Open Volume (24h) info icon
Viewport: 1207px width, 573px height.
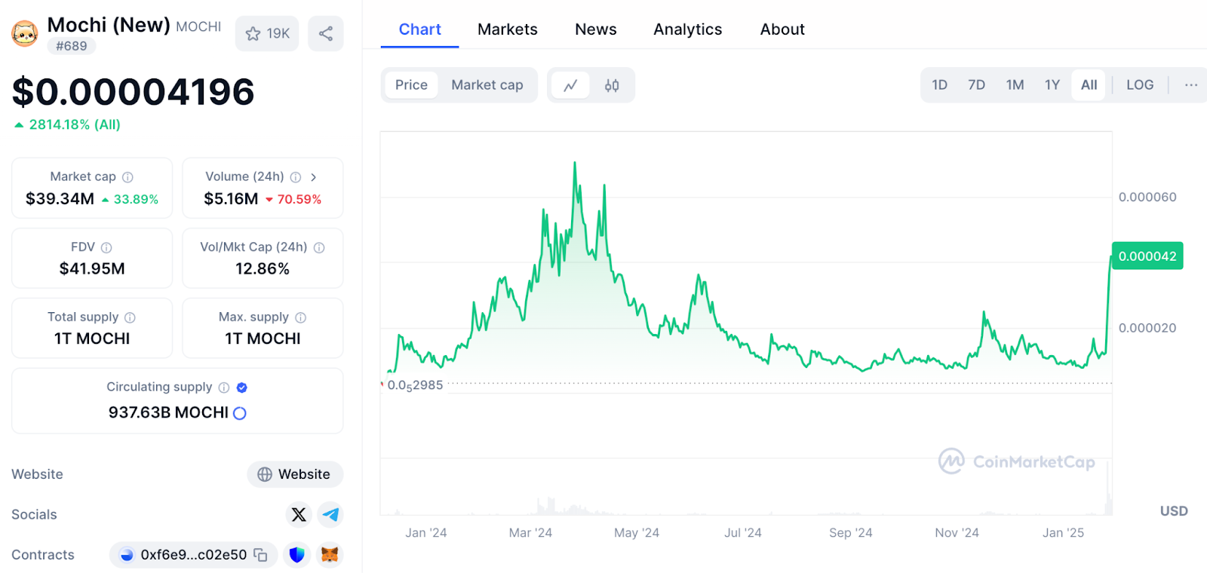(296, 177)
